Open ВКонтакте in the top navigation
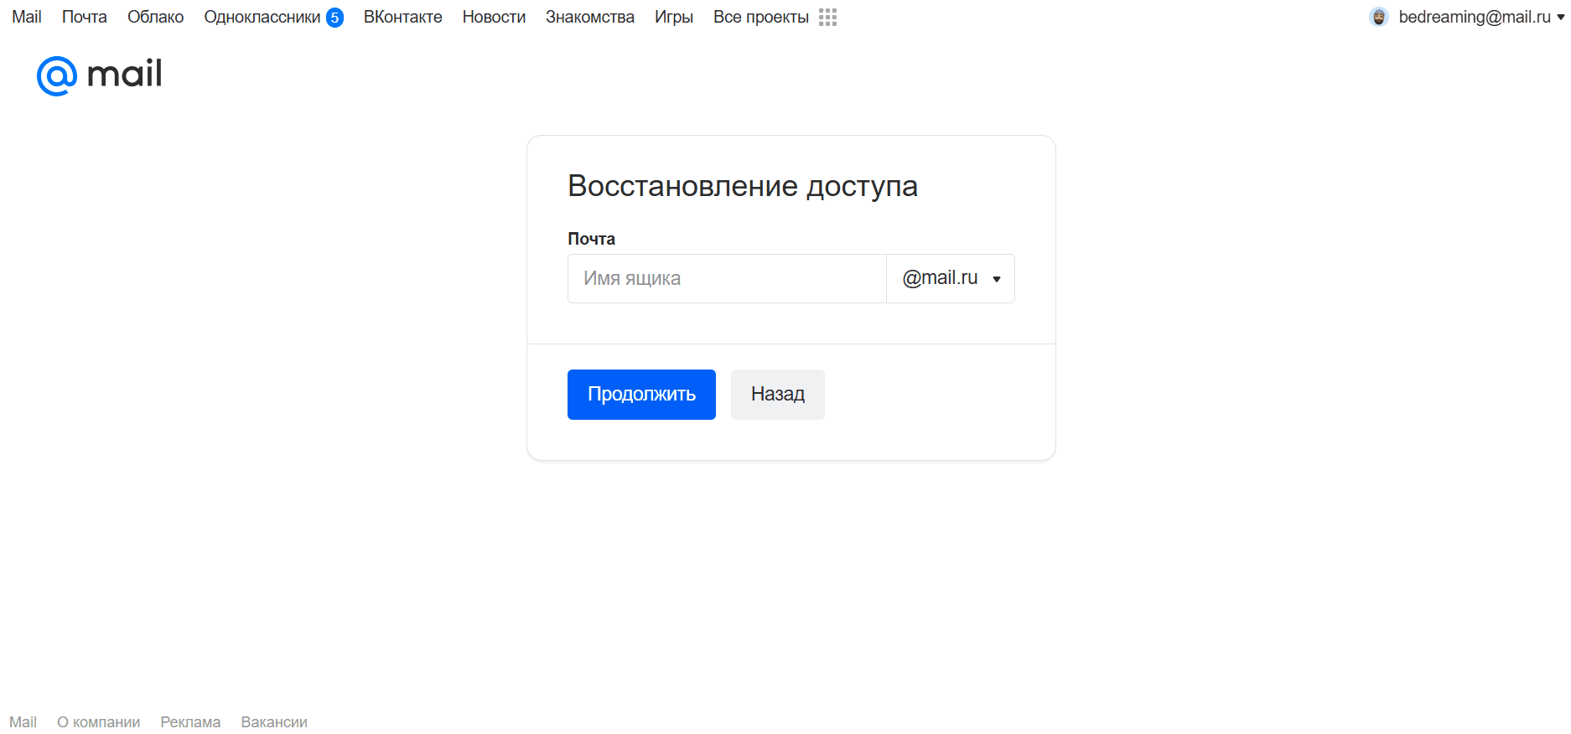This screenshot has width=1571, height=734. 403,17
